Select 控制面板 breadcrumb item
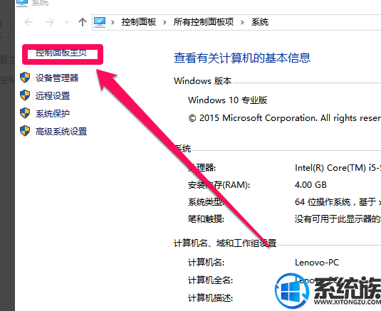 [139, 22]
